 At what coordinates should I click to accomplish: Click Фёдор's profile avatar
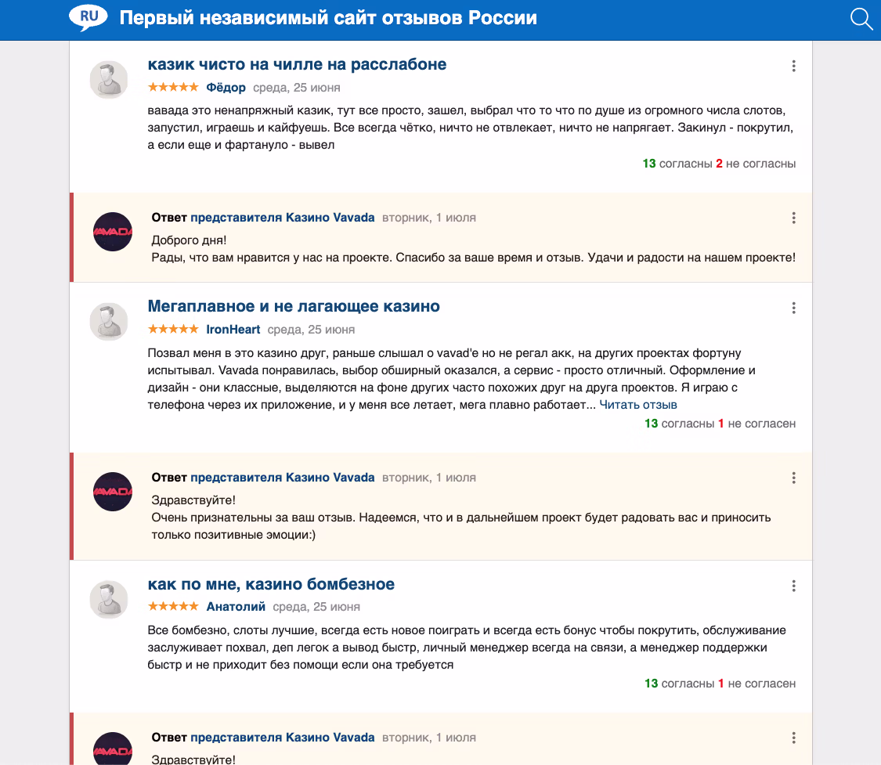point(110,79)
